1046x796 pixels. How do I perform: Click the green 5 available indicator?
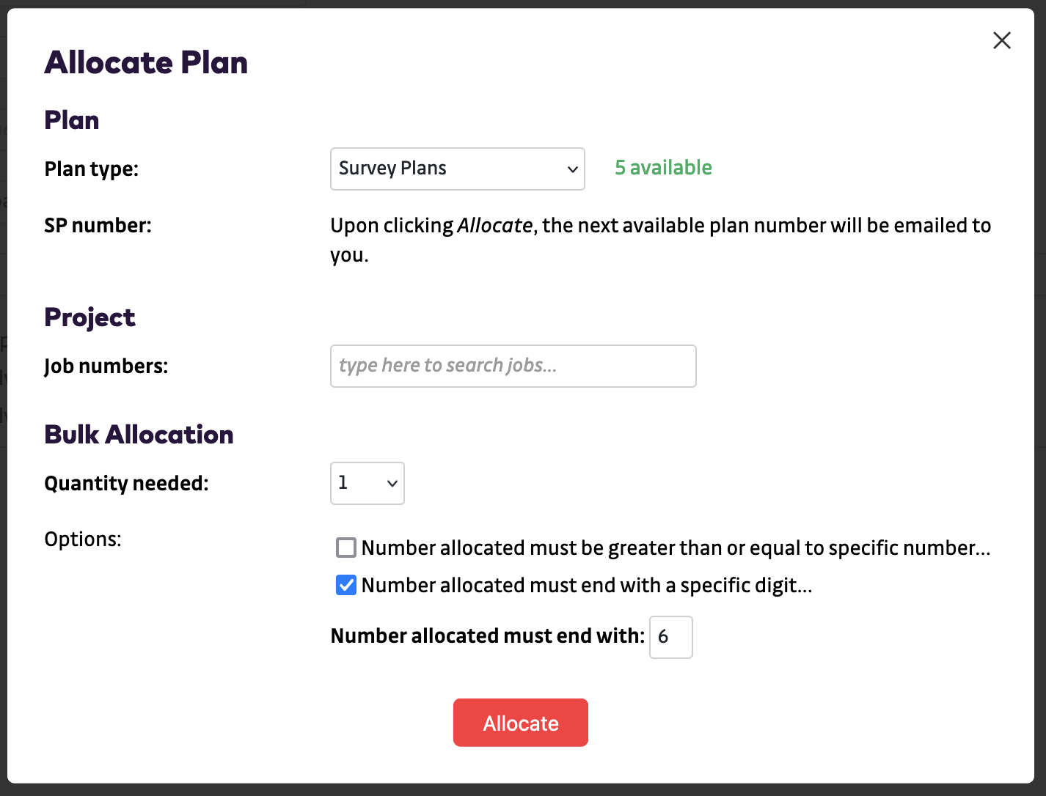(x=662, y=168)
